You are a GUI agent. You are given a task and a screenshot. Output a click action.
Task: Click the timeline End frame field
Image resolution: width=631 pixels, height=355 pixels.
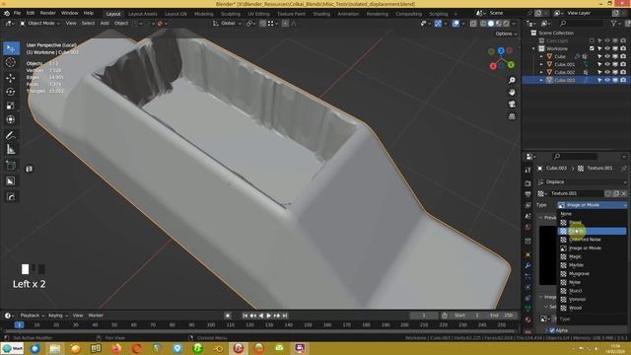[x=502, y=316]
